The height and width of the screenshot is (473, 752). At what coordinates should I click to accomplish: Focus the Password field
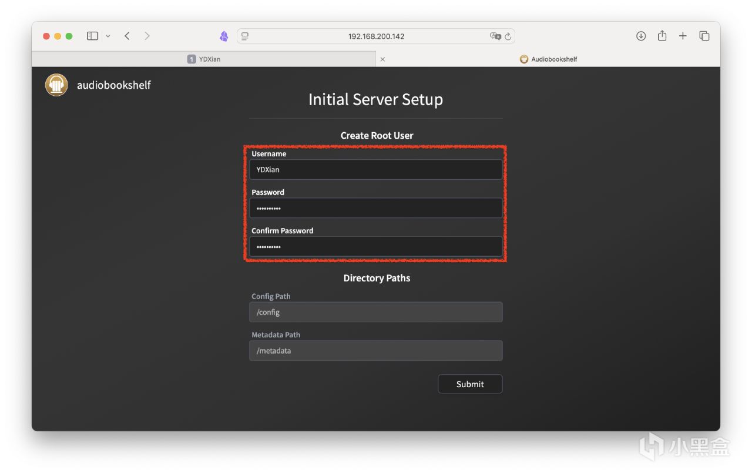tap(376, 208)
